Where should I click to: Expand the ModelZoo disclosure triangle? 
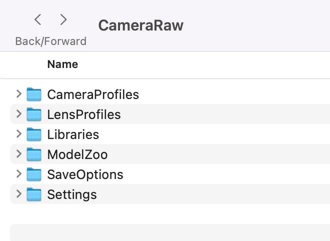click(x=18, y=153)
